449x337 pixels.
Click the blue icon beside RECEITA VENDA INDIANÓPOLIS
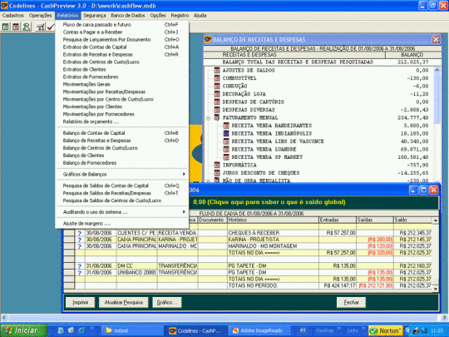point(226,133)
